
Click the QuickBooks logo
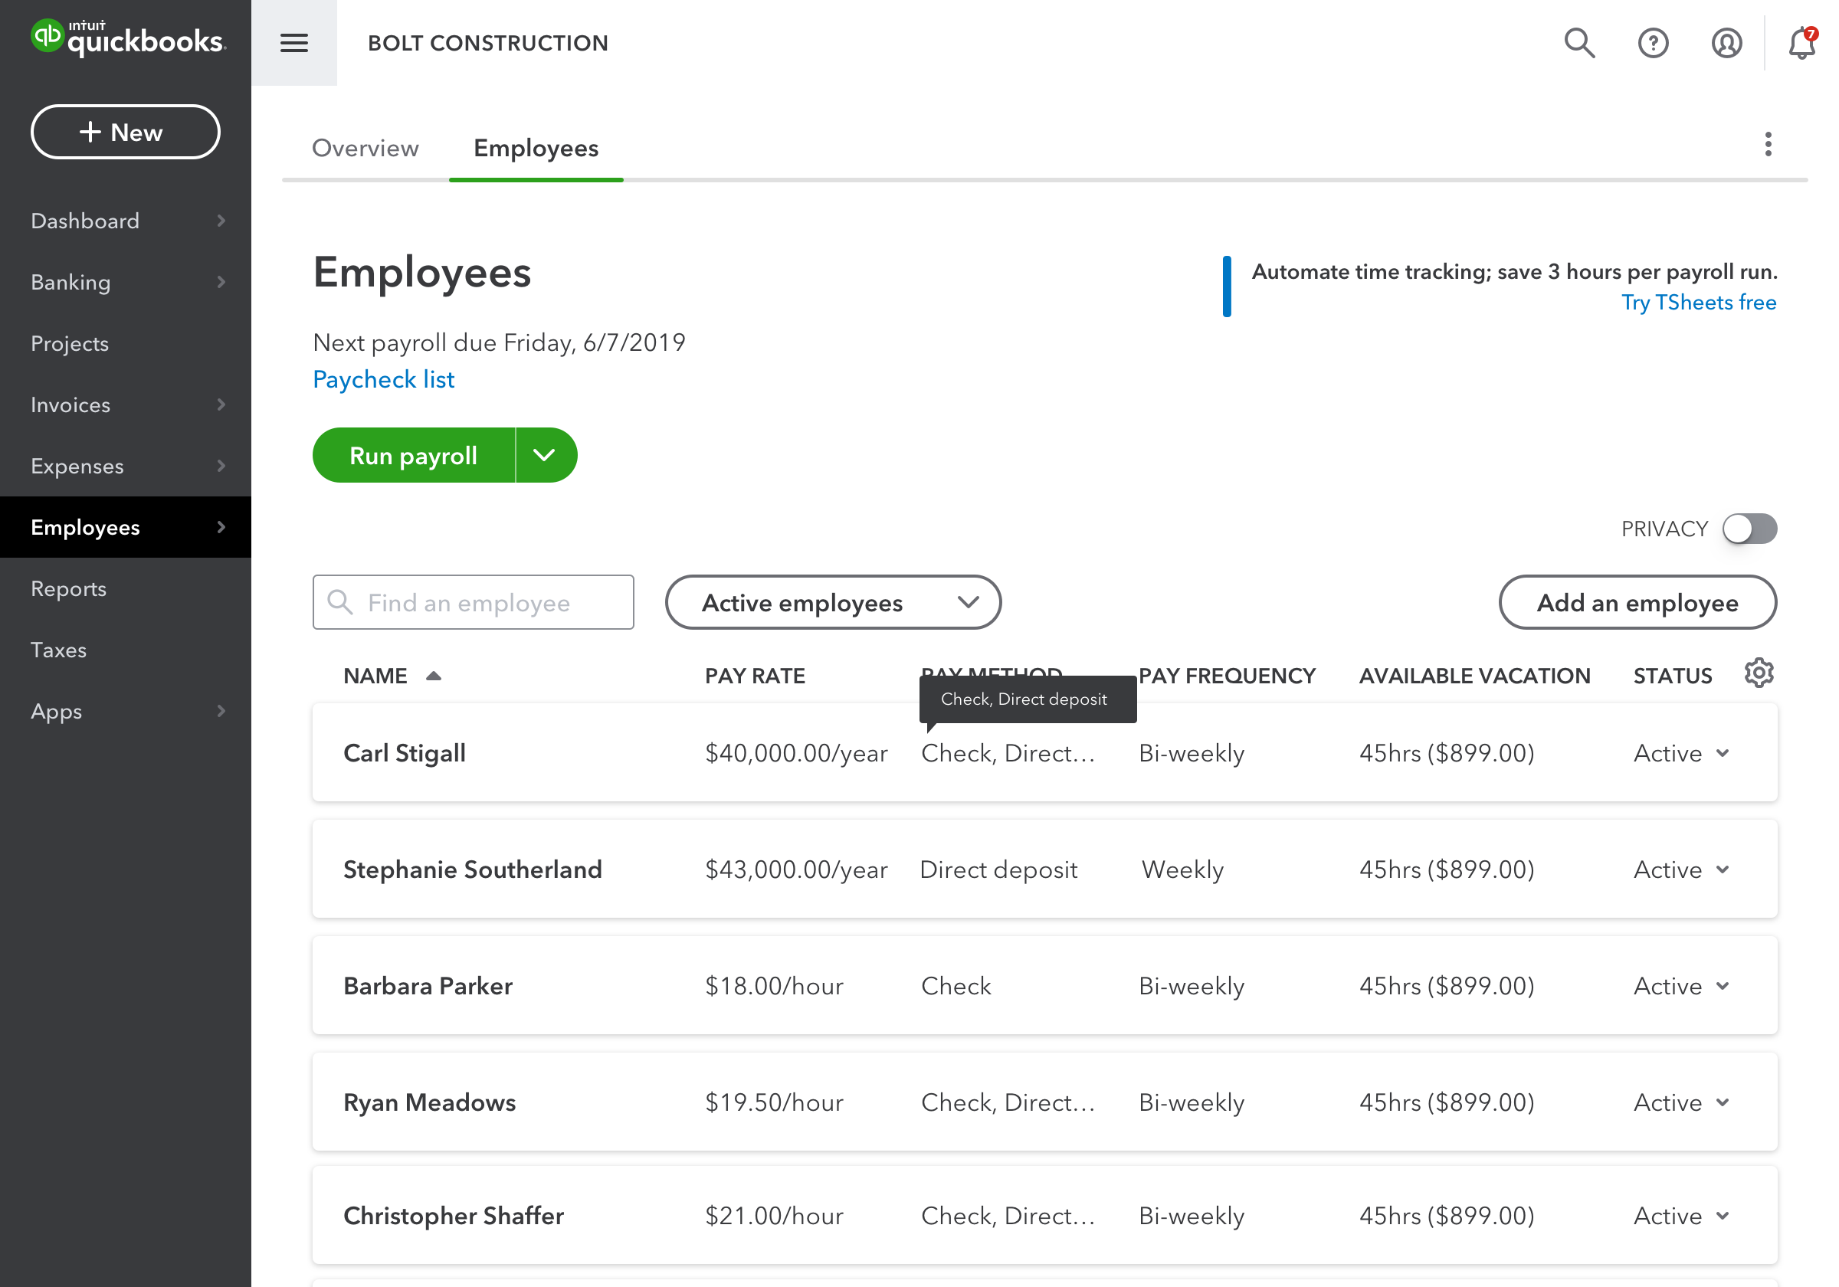pyautogui.click(x=128, y=38)
